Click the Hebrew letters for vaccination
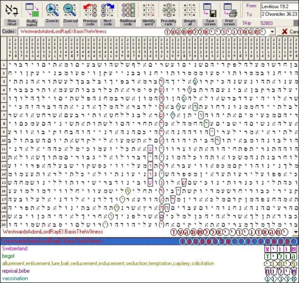The image size is (299, 283). [x=281, y=279]
